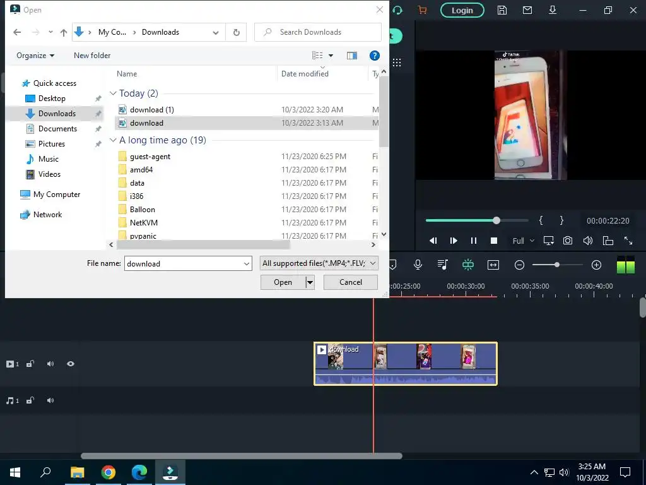The height and width of the screenshot is (485, 646).
Task: Select the download clip on timeline
Action: (x=406, y=364)
